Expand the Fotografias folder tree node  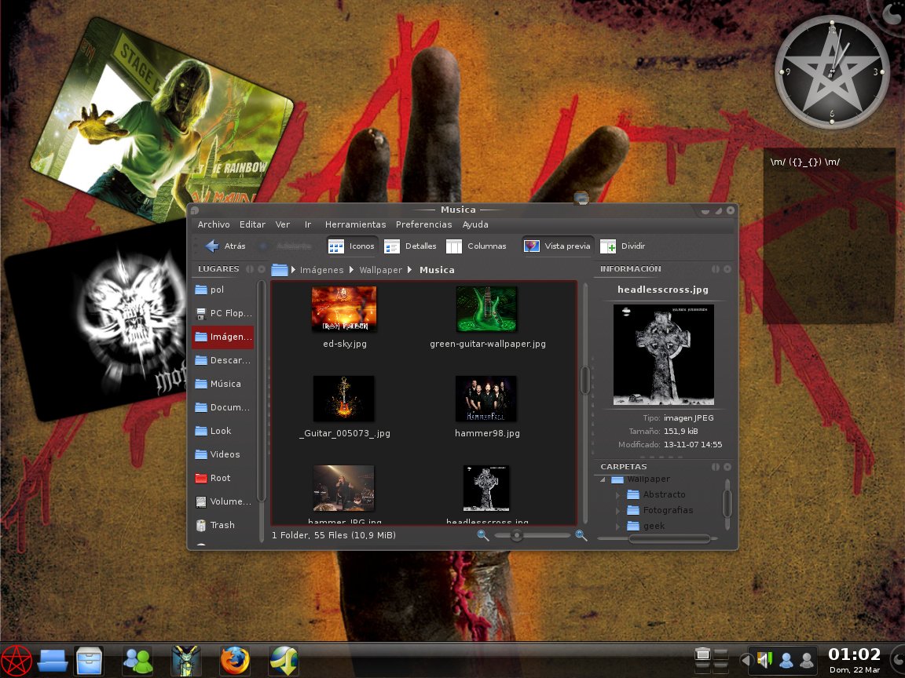[x=617, y=510]
